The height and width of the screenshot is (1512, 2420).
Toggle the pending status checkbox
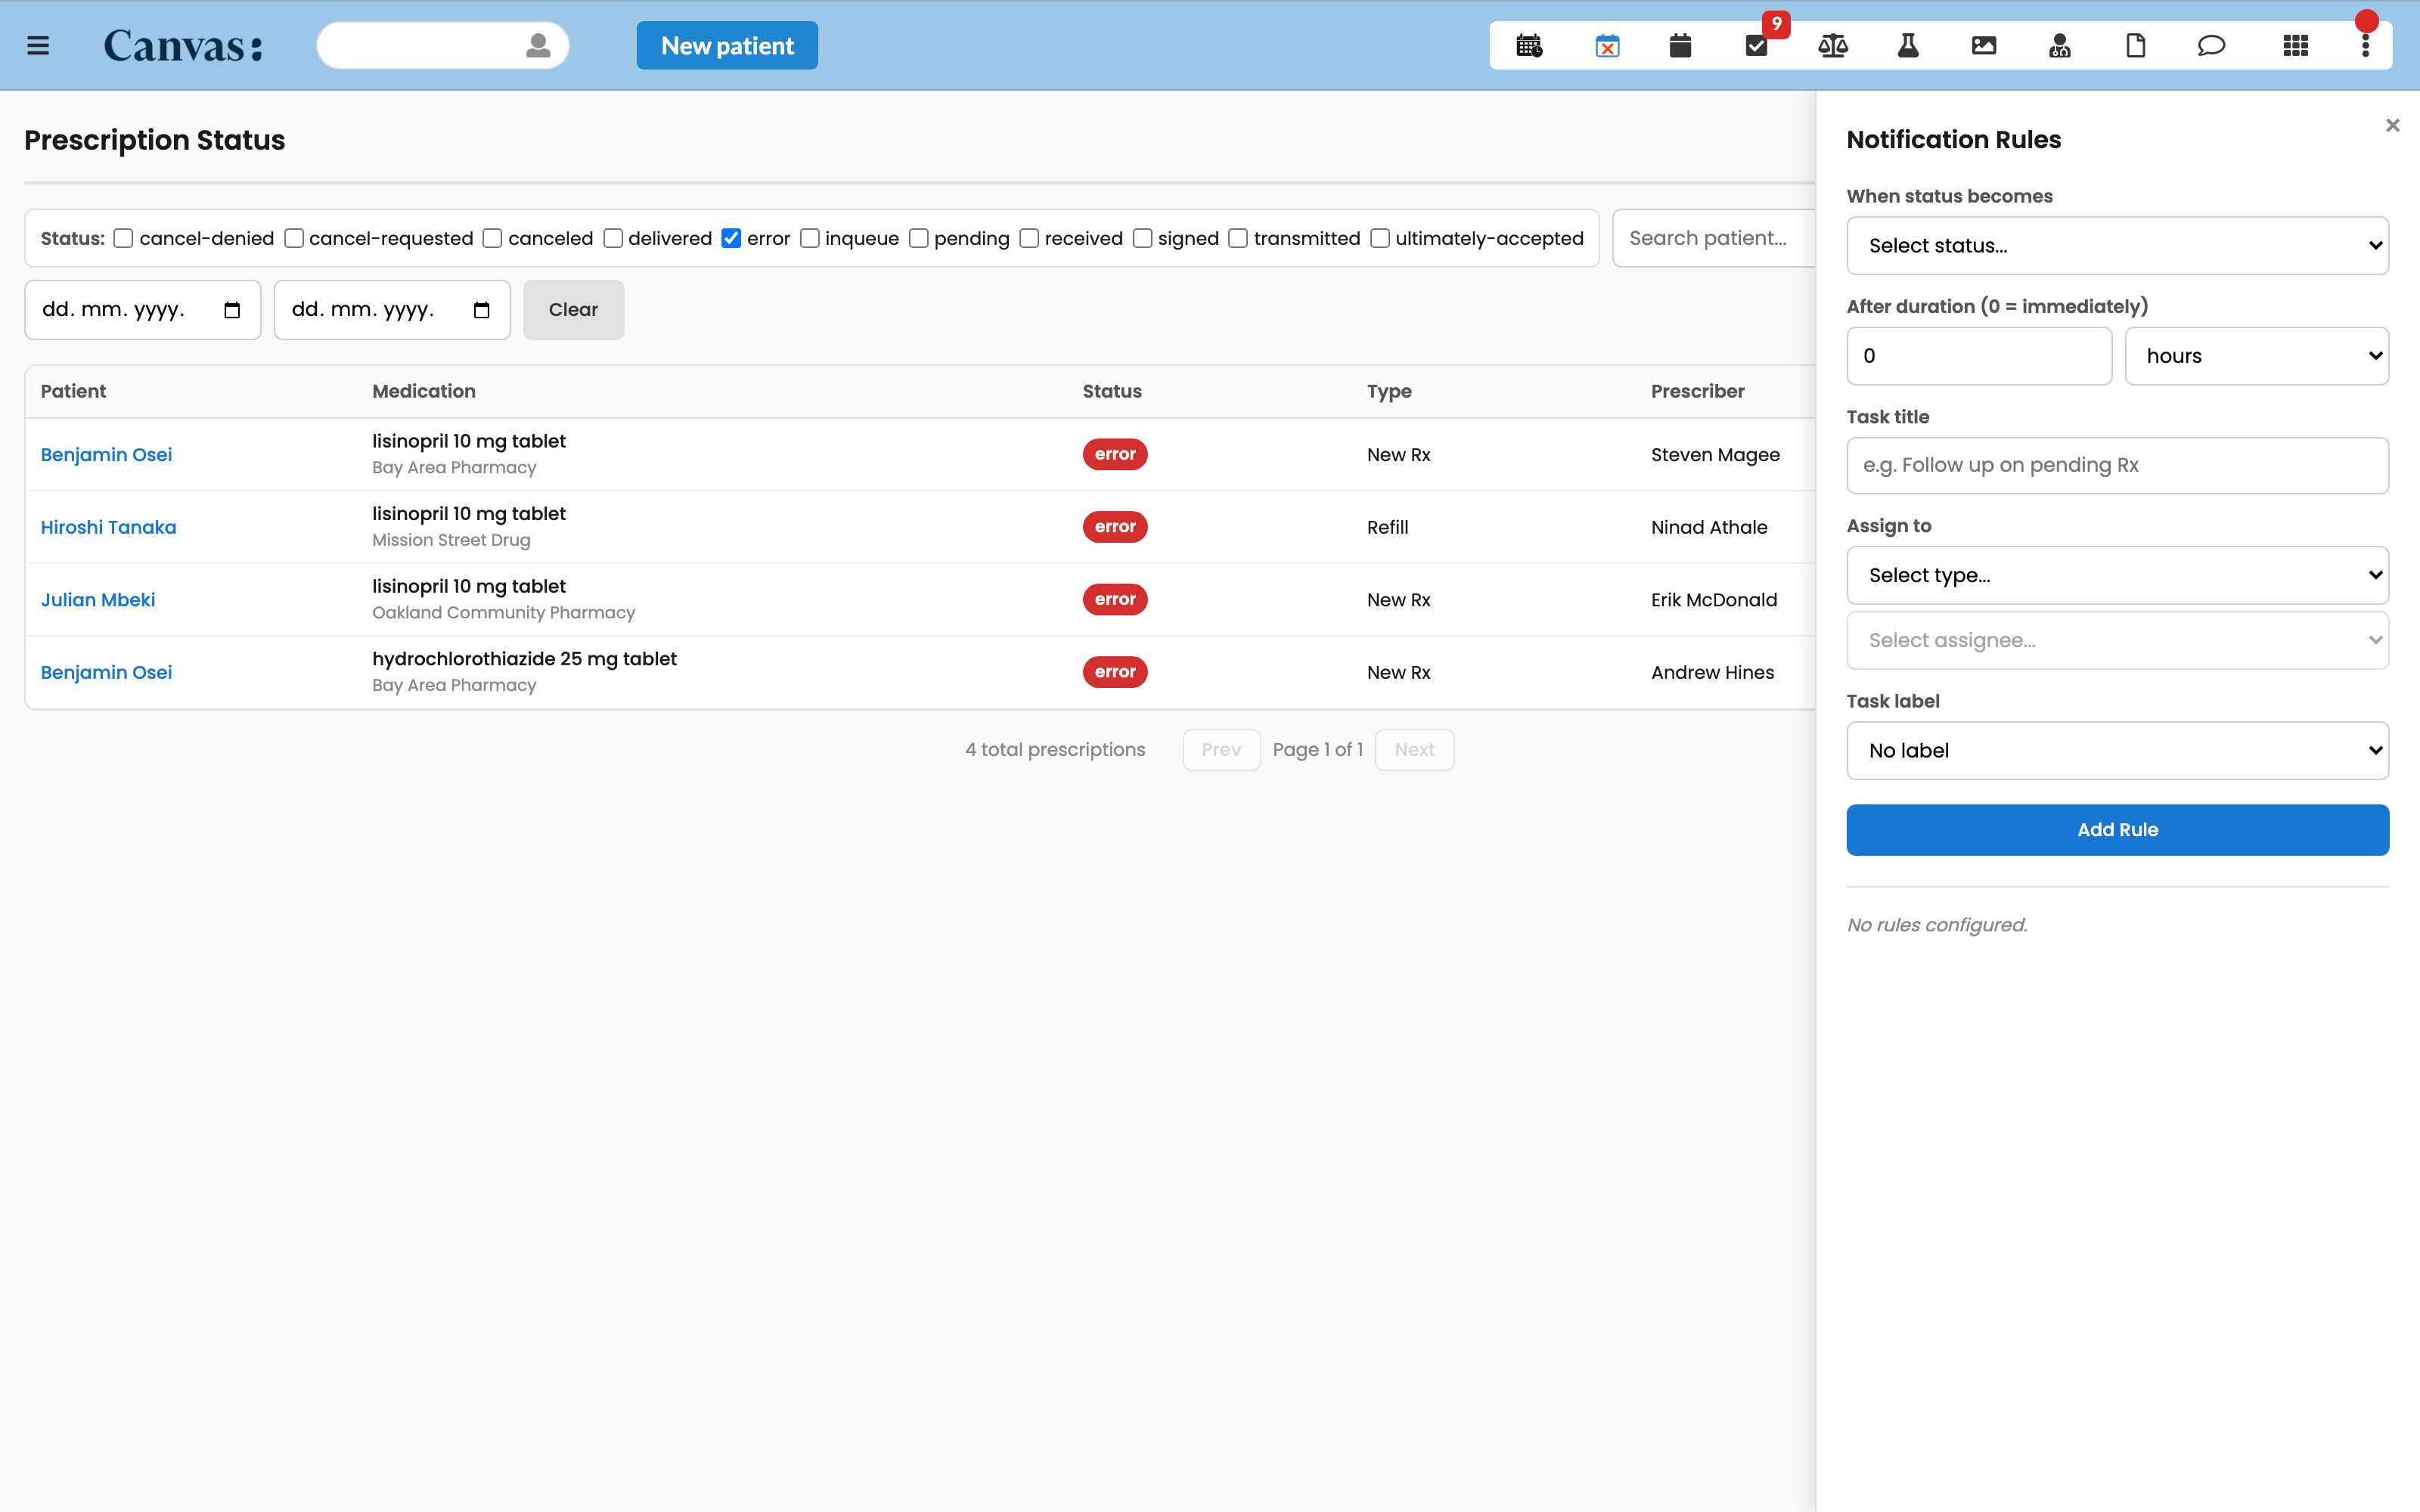[x=918, y=238]
